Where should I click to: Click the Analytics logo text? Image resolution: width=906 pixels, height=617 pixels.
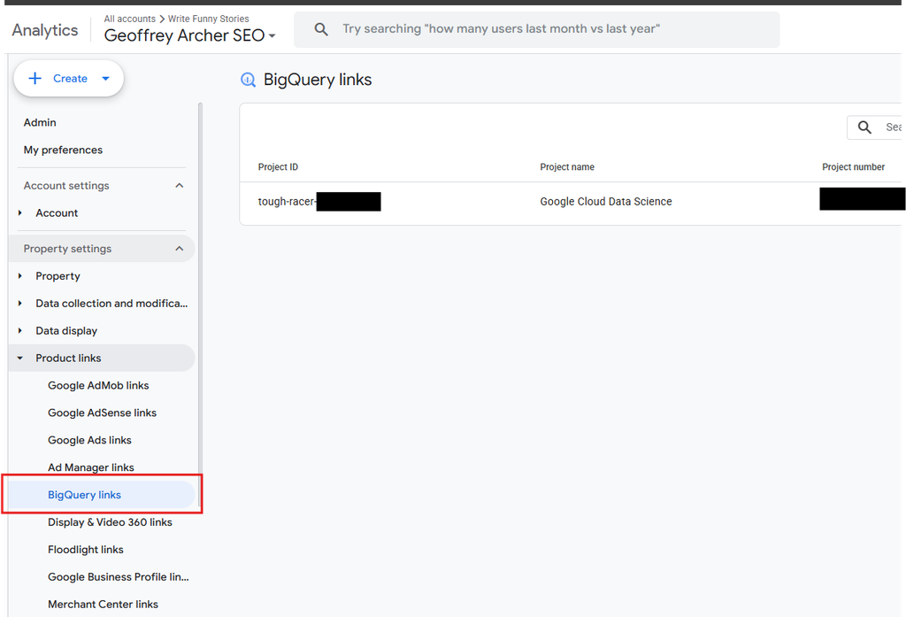point(45,30)
